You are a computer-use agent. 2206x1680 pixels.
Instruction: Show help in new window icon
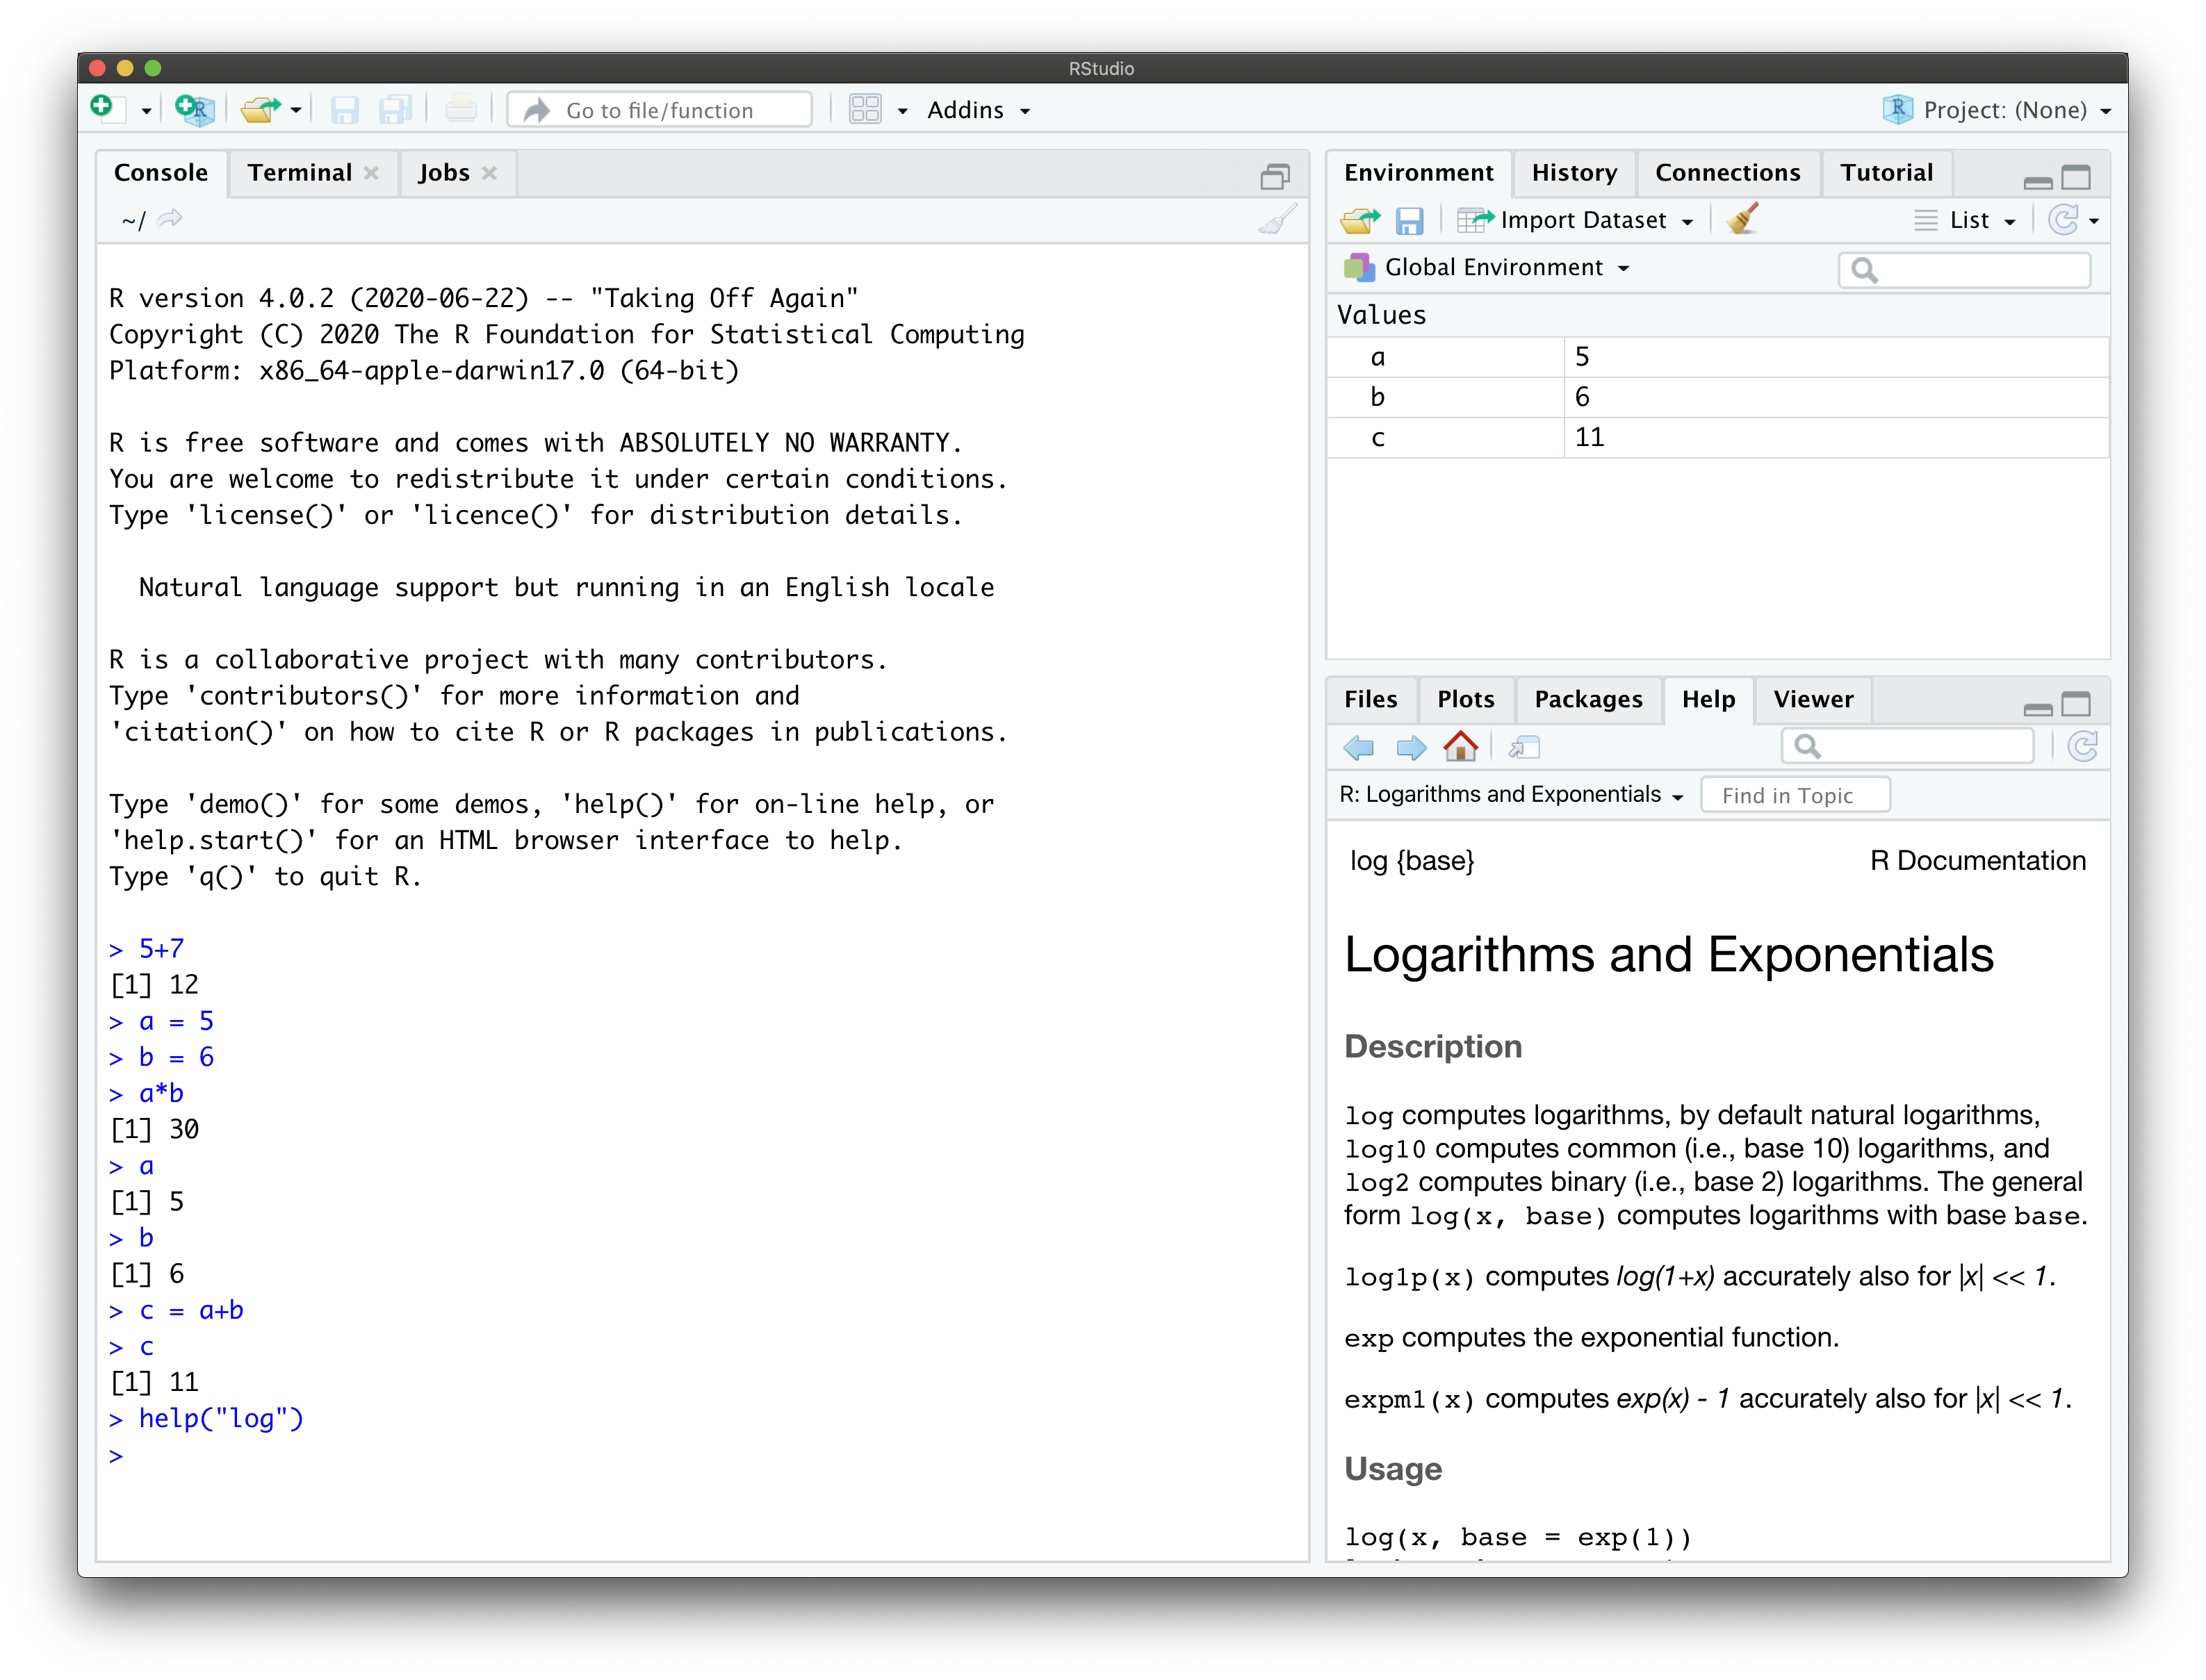tap(1523, 746)
